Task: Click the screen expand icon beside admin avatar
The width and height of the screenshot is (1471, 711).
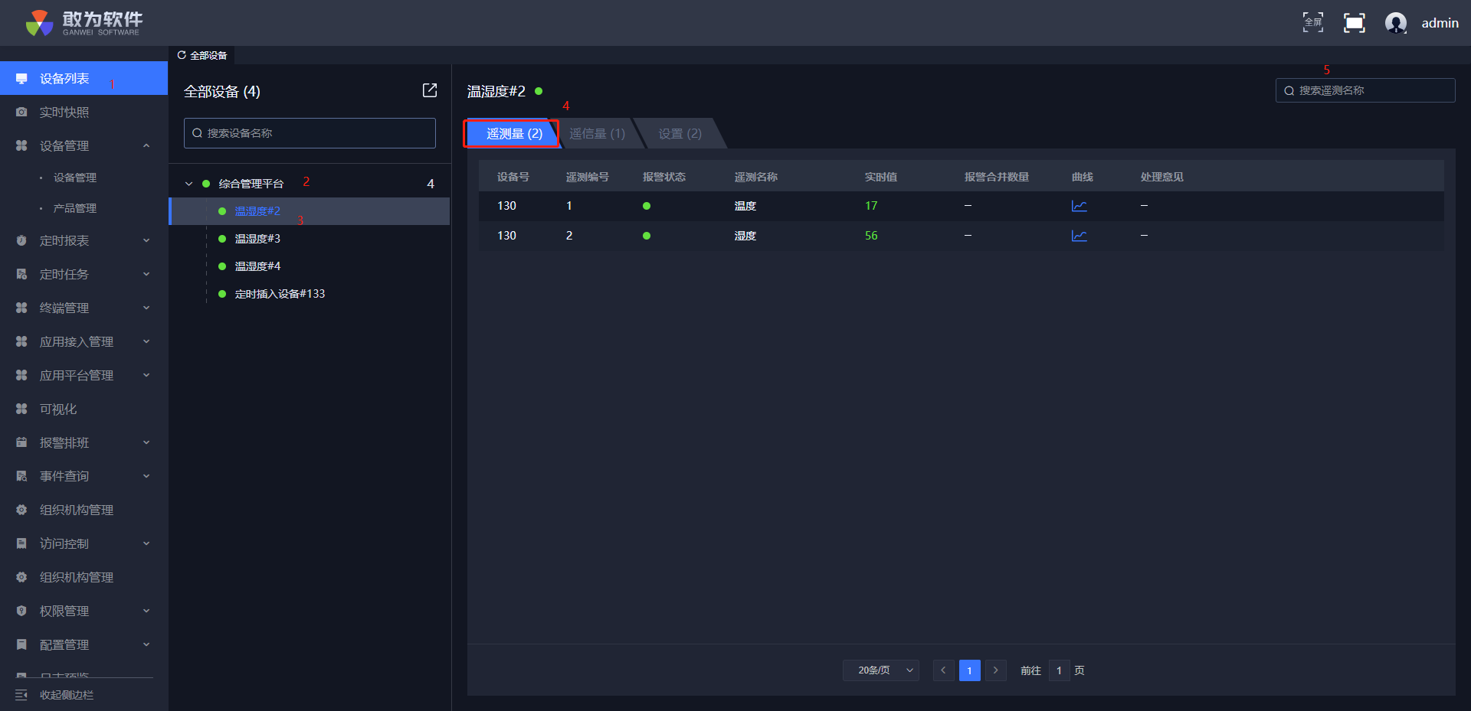Action: pyautogui.click(x=1354, y=23)
